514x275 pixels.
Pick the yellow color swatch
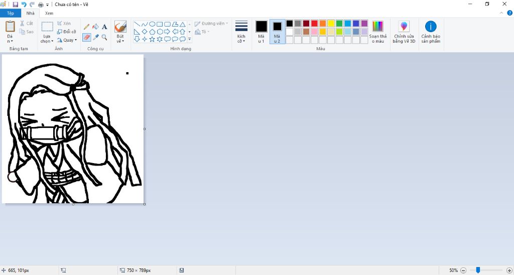[x=331, y=23]
